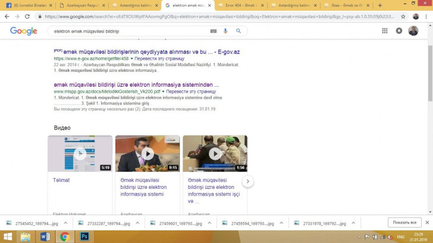The height and width of the screenshot is (243, 433).
Task: Switch to the Error 404 tab
Action: pyautogui.click(x=240, y=5)
